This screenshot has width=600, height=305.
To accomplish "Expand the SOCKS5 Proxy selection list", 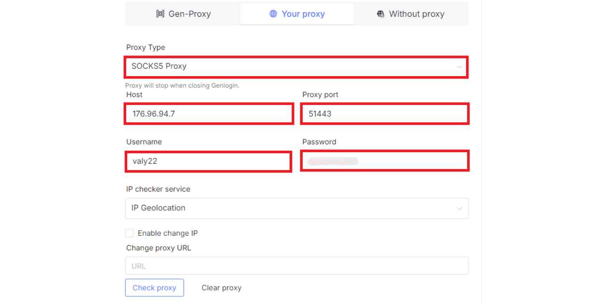I will (x=460, y=67).
